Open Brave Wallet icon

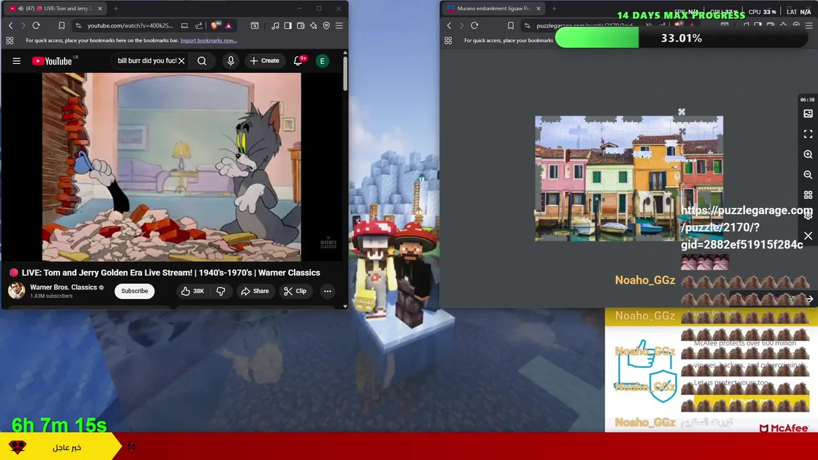click(x=300, y=26)
